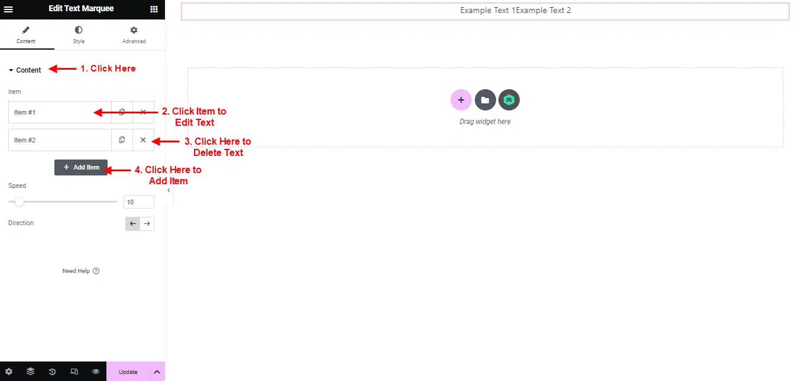Screen dimensions: 800x381
Task: Select the marquee Example Text widget
Action: click(485, 11)
